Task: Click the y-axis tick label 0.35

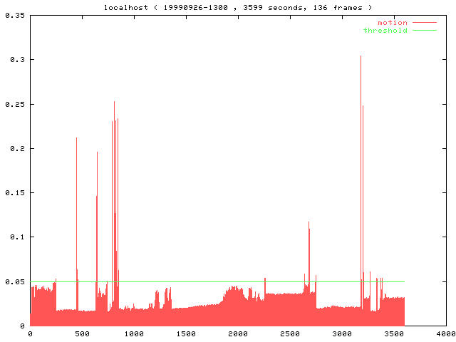Action: 14,15
